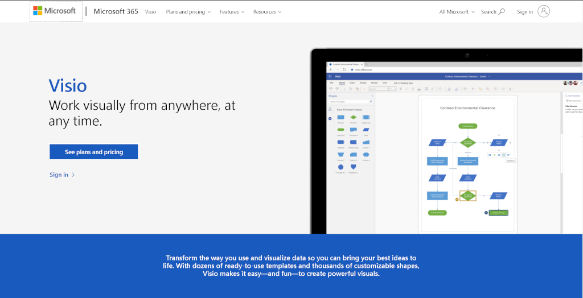Pick the Document shape in Shapes panel
This screenshot has width=583, height=298.
click(353, 130)
